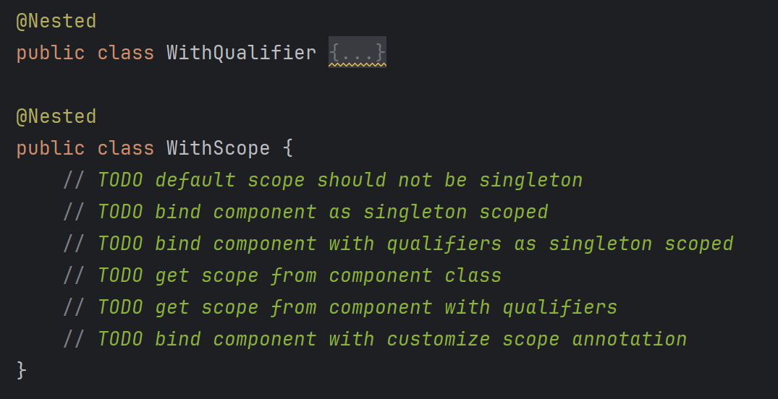Click the 'default scope should not be singleton' comment
Image resolution: width=778 pixels, height=399 pixels.
click(340, 180)
